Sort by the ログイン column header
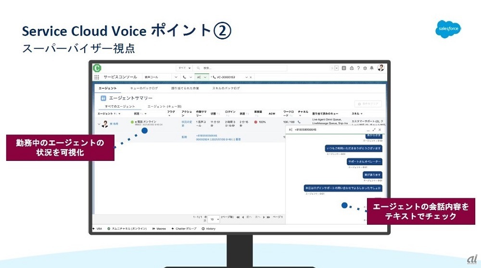Viewport: 481px width, 268px height. tap(230, 112)
